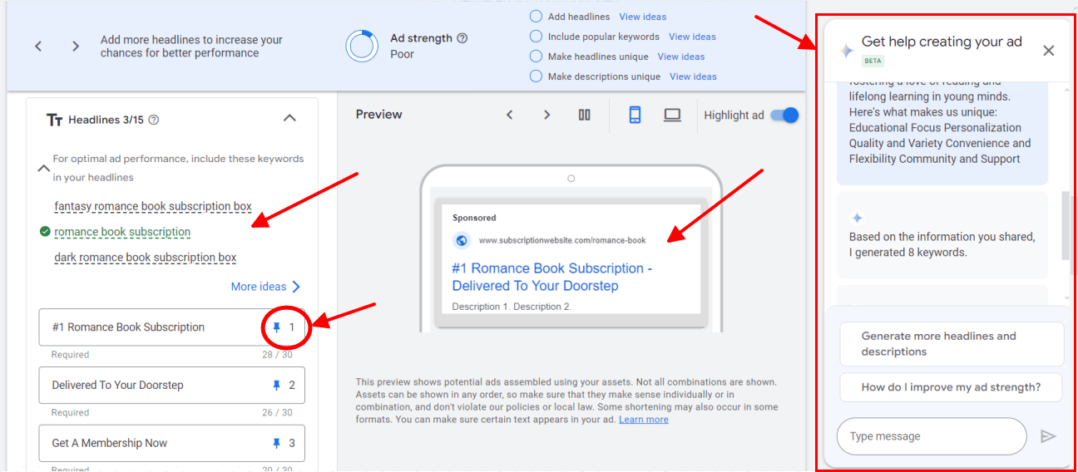View ideas for Make descriptions unique
Image resolution: width=1078 pixels, height=472 pixels.
point(693,76)
